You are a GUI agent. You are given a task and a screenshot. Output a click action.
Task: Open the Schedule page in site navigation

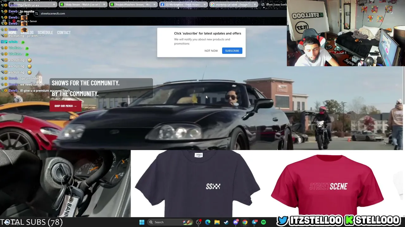pyautogui.click(x=45, y=32)
